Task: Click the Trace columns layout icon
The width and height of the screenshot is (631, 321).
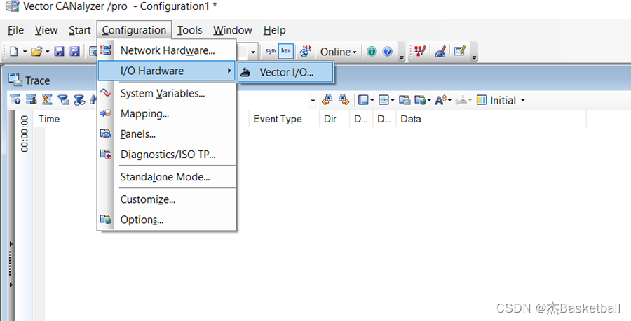Action: tap(481, 100)
